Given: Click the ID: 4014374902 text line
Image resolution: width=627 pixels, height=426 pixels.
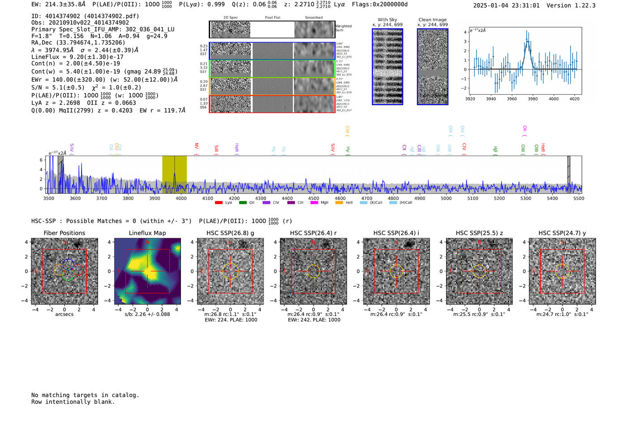Looking at the screenshot, I should click(85, 16).
